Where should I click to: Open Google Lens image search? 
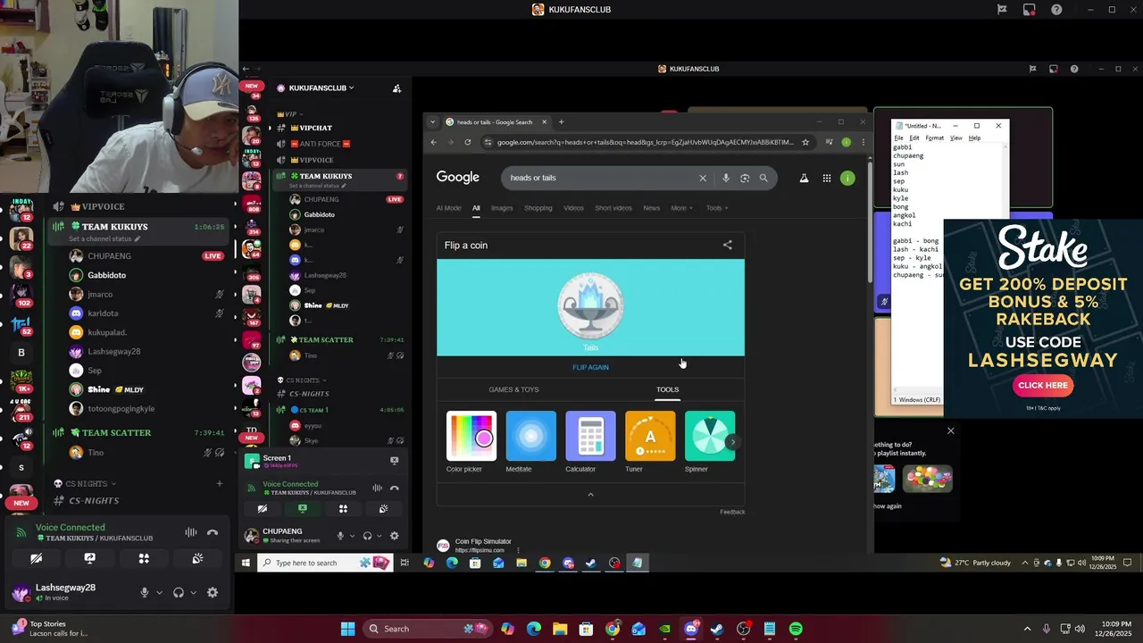pyautogui.click(x=745, y=178)
